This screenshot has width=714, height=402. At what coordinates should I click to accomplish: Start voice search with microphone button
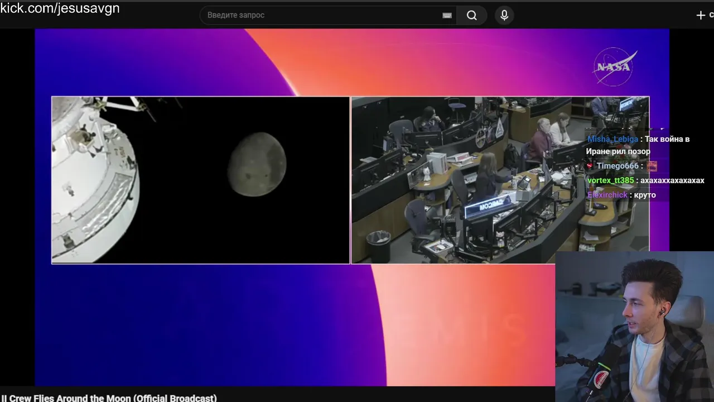tap(504, 15)
